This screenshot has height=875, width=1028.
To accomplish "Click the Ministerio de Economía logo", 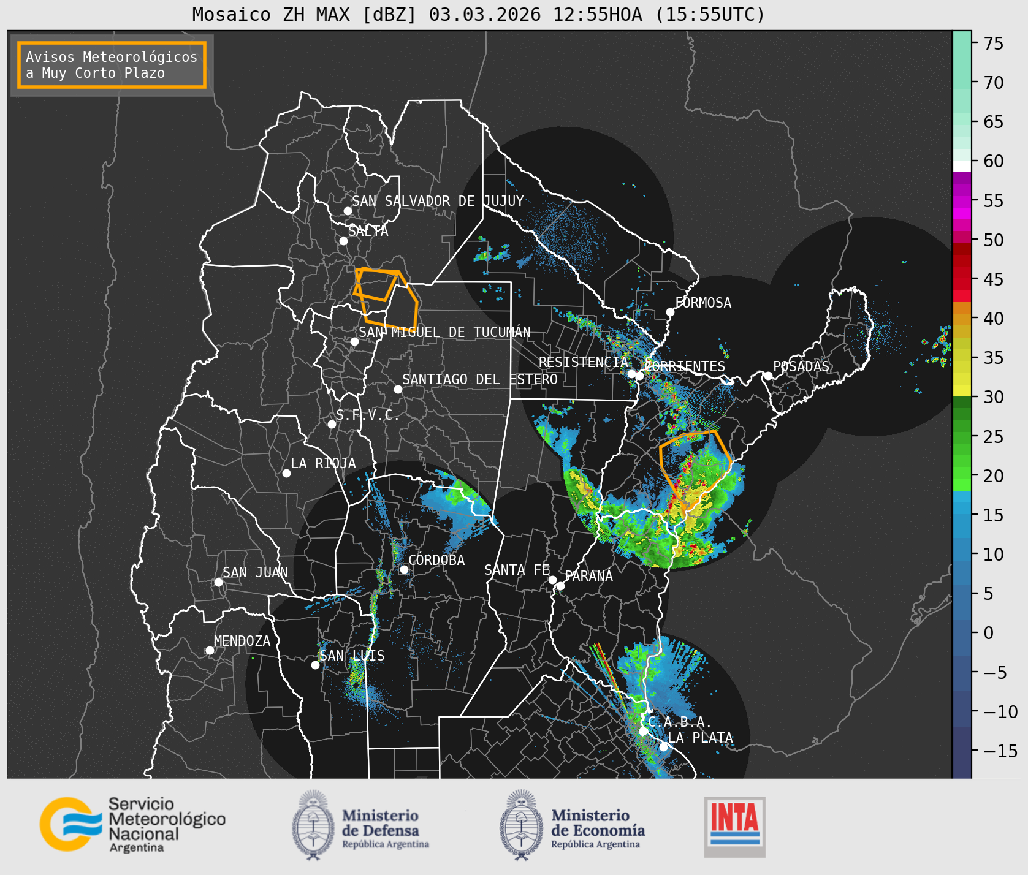I will pos(572,825).
